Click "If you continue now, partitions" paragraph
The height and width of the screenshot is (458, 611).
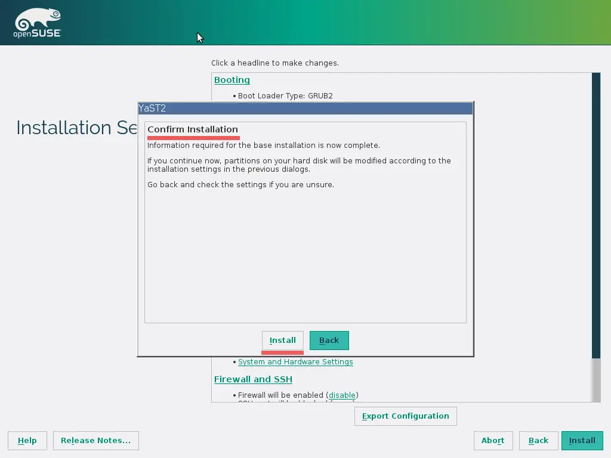click(x=299, y=165)
